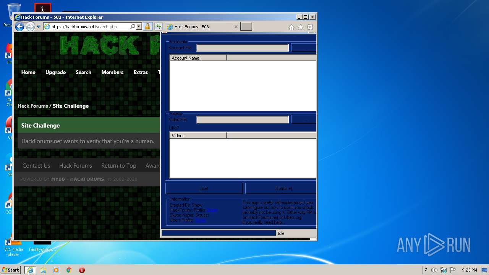
Task: Click the refresh page icon
Action: (x=158, y=27)
